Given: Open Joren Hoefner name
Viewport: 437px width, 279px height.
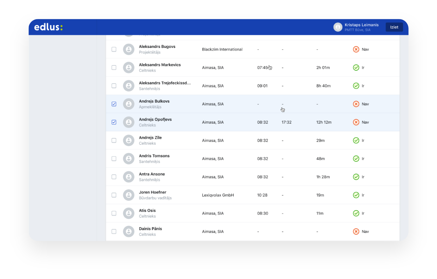Looking at the screenshot, I should click(153, 192).
